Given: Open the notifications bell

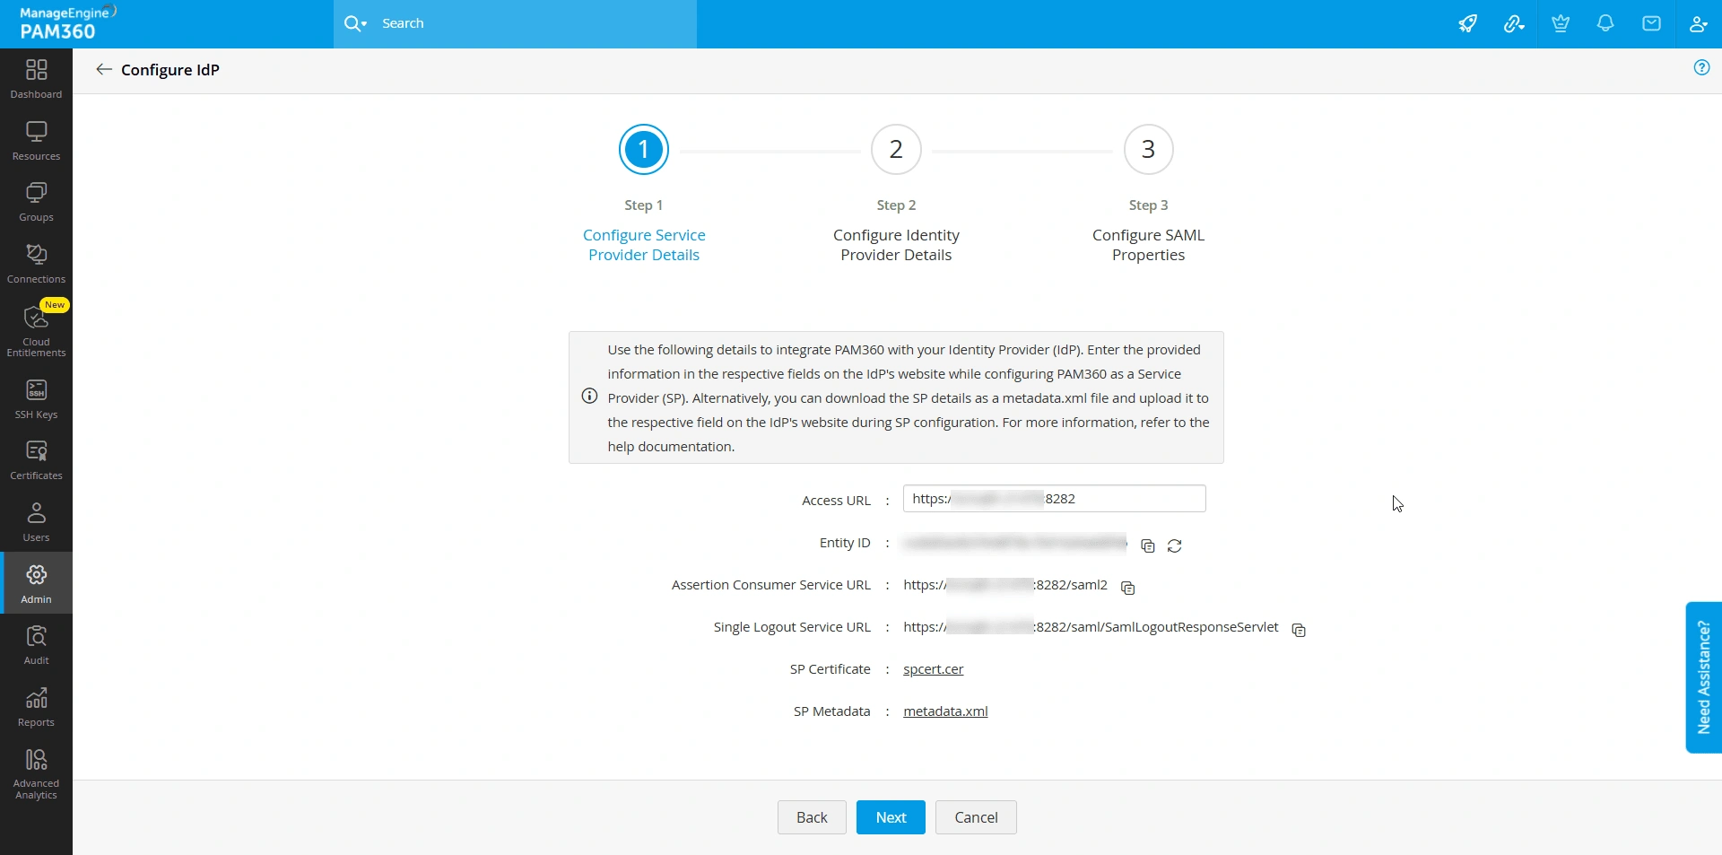Looking at the screenshot, I should point(1605,23).
